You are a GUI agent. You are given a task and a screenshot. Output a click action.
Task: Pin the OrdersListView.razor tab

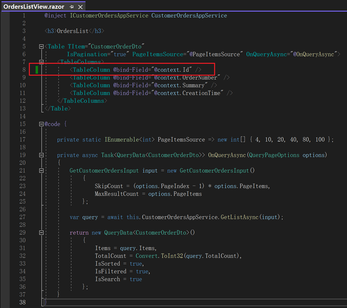tap(71, 7)
